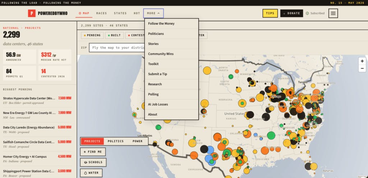This screenshot has height=178, width=368.
Task: Open Research from the More menu
Action: [x=171, y=84]
